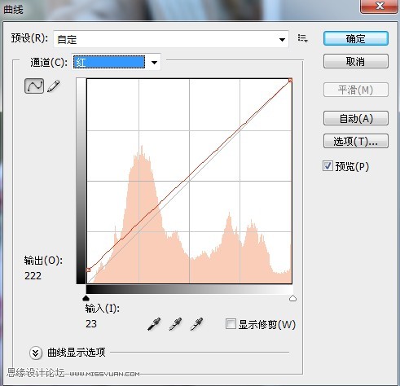Click the black input slider triangle
The width and height of the screenshot is (400, 386).
pyautogui.click(x=86, y=298)
